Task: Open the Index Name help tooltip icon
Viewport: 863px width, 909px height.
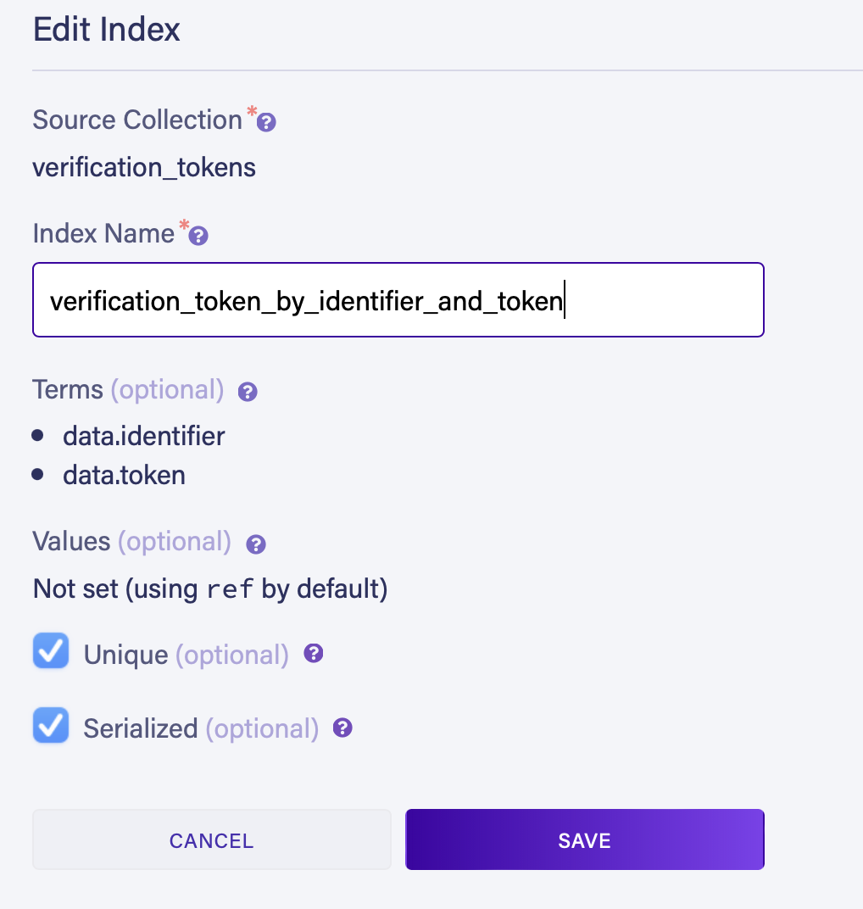Action: point(198,236)
